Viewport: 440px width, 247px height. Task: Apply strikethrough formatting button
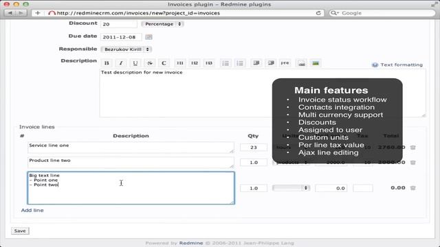point(150,63)
